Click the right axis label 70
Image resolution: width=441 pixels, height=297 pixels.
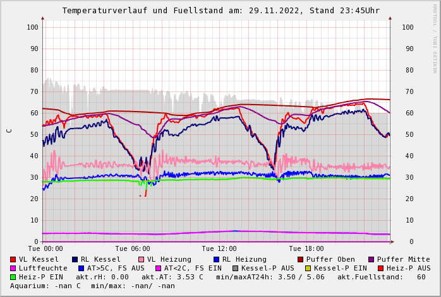pyautogui.click(x=409, y=91)
